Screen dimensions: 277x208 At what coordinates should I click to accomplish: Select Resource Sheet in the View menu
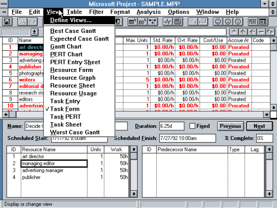[72, 85]
